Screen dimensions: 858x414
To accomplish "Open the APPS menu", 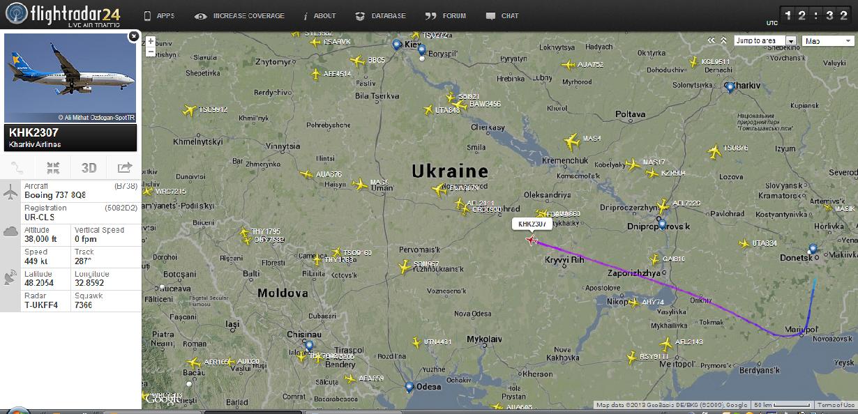I will pos(159,16).
